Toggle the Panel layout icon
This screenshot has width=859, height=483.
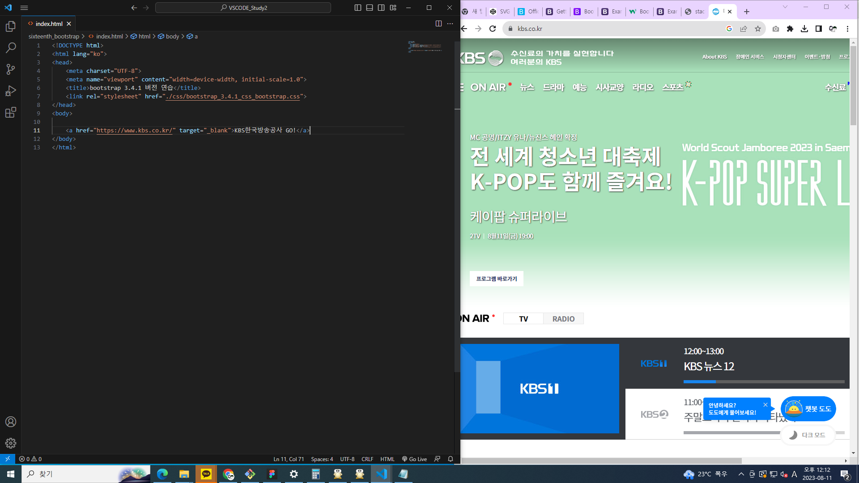[370, 8]
